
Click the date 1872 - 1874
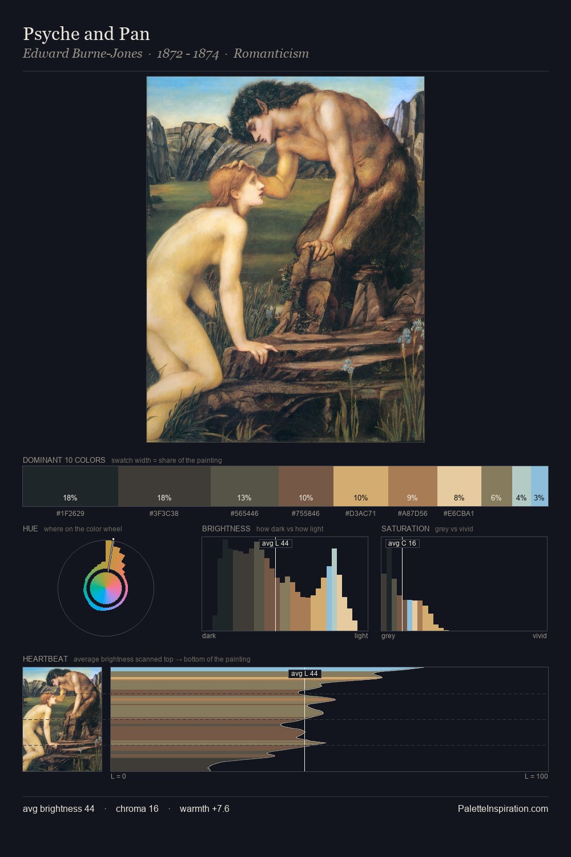pos(188,54)
